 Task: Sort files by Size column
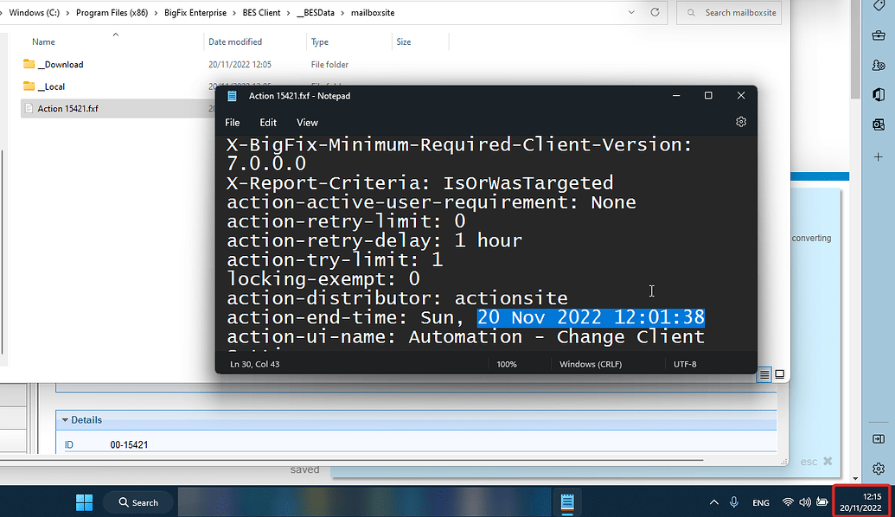[x=404, y=41]
